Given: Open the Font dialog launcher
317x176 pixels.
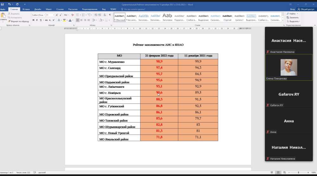Looking at the screenshot, I should 74,25.
